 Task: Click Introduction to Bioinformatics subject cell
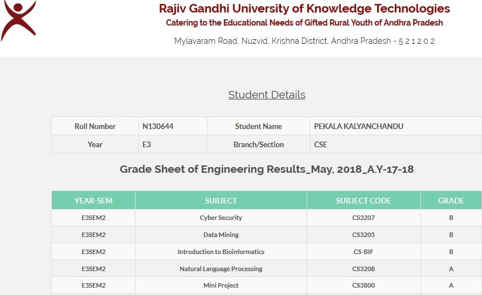tap(221, 252)
